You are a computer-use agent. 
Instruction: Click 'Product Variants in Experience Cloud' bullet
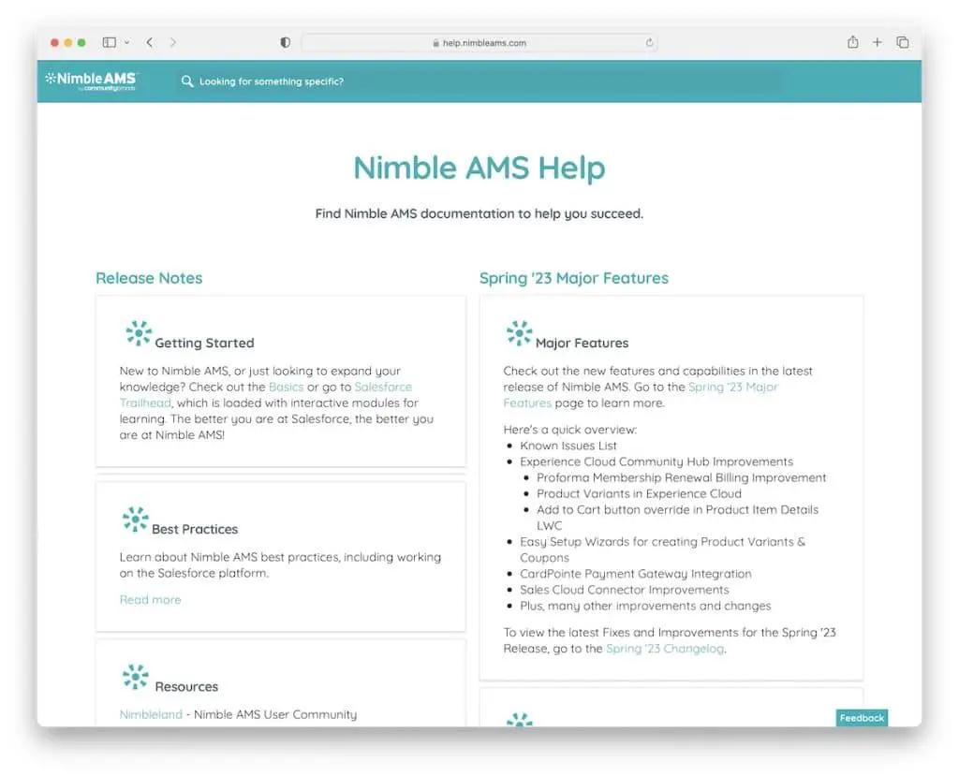(639, 493)
